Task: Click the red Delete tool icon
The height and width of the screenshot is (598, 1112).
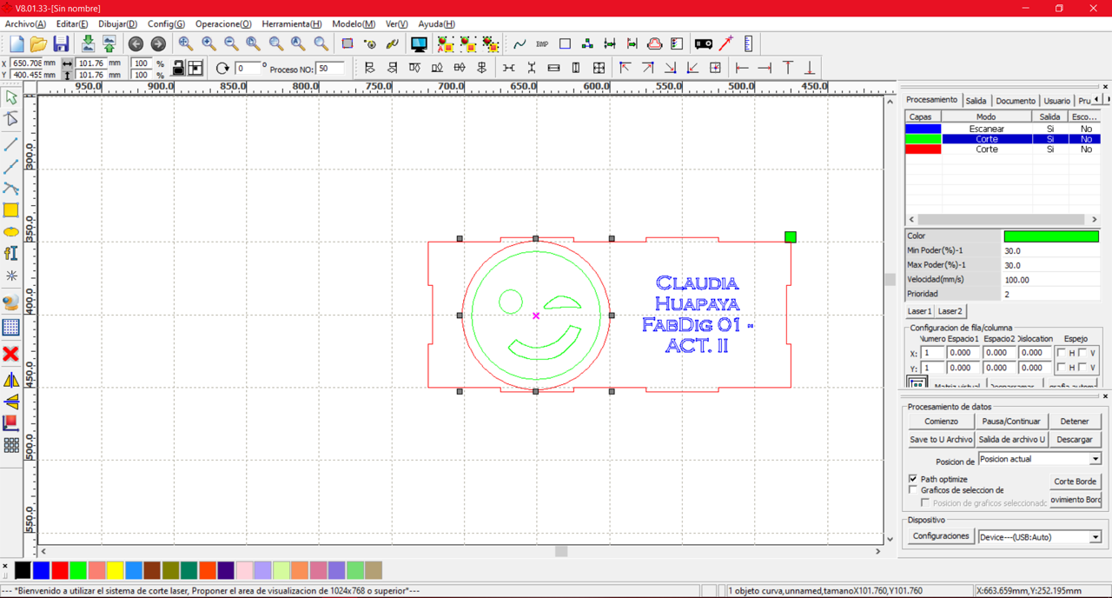Action: [11, 355]
